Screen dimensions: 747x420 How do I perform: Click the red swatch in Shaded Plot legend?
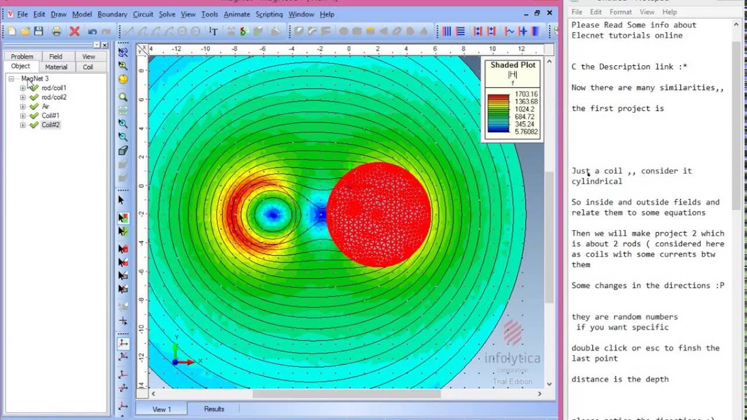click(498, 97)
